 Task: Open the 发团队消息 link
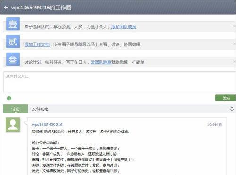point(101,62)
